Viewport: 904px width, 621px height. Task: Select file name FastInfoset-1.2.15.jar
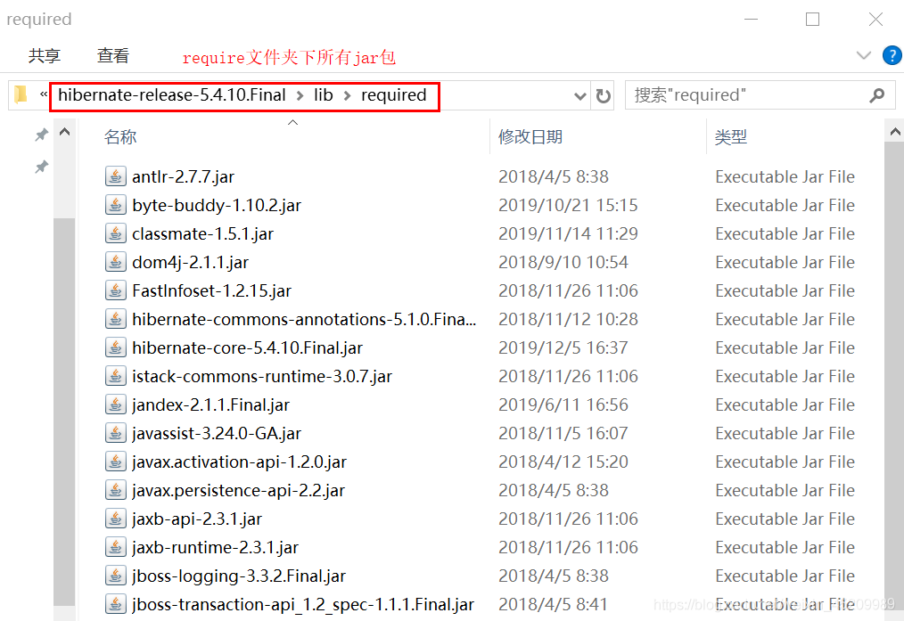coord(211,290)
